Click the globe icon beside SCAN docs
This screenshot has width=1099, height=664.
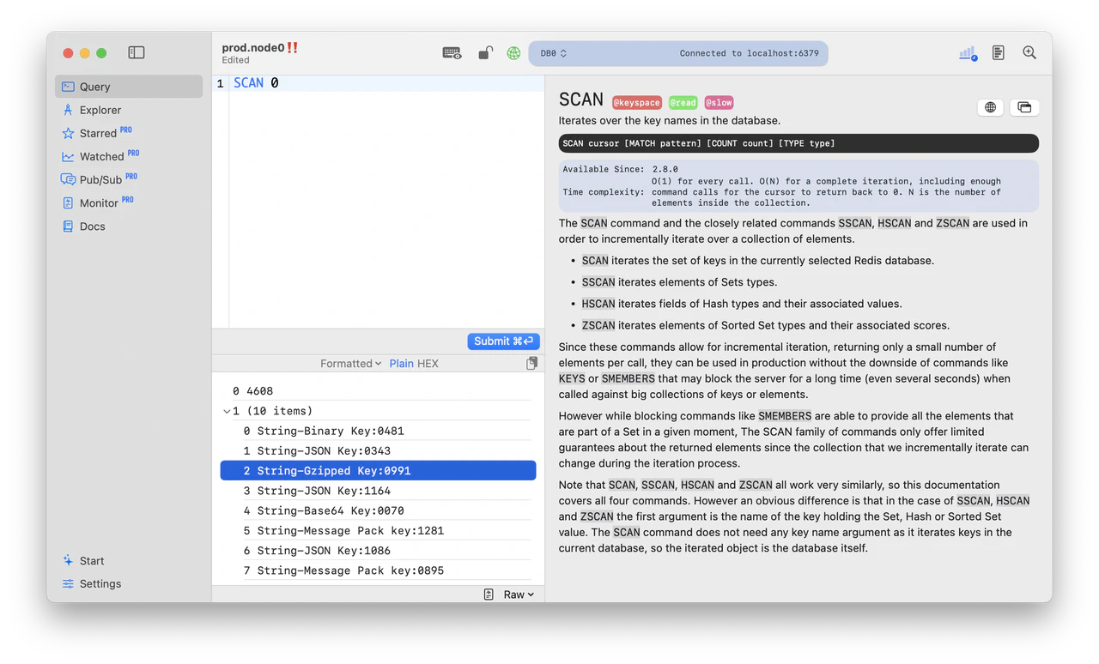(989, 106)
